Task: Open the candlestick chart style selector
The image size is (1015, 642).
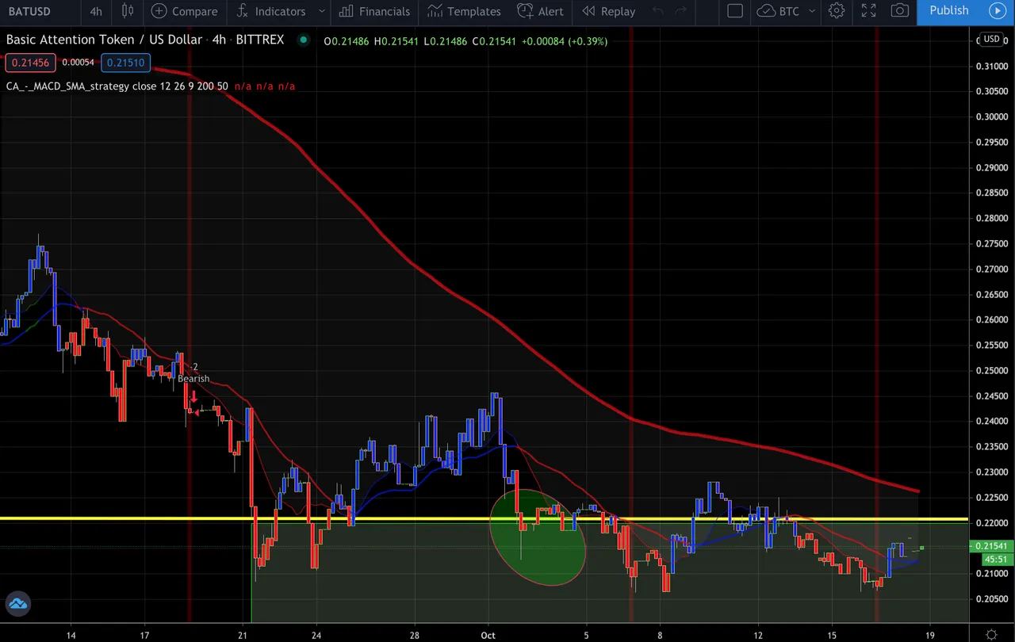Action: 127,11
